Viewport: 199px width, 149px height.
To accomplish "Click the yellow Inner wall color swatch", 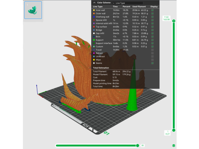I will click(x=94, y=10).
